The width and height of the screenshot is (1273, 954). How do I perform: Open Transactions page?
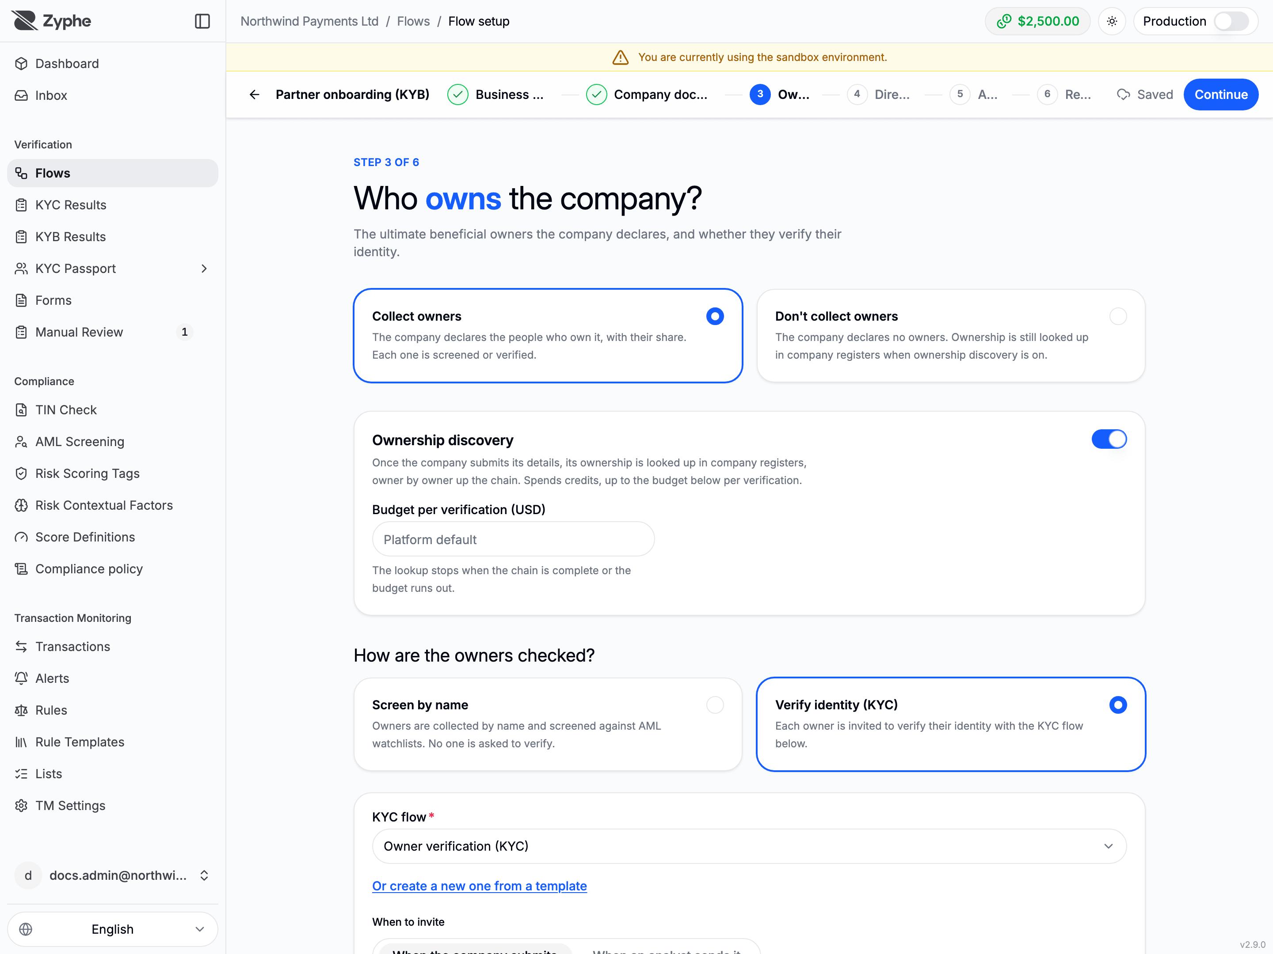pos(113,646)
